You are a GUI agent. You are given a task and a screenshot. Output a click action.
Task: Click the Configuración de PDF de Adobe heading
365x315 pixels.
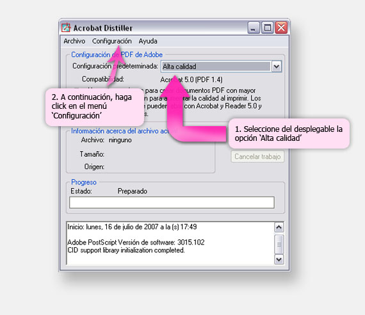(117, 54)
